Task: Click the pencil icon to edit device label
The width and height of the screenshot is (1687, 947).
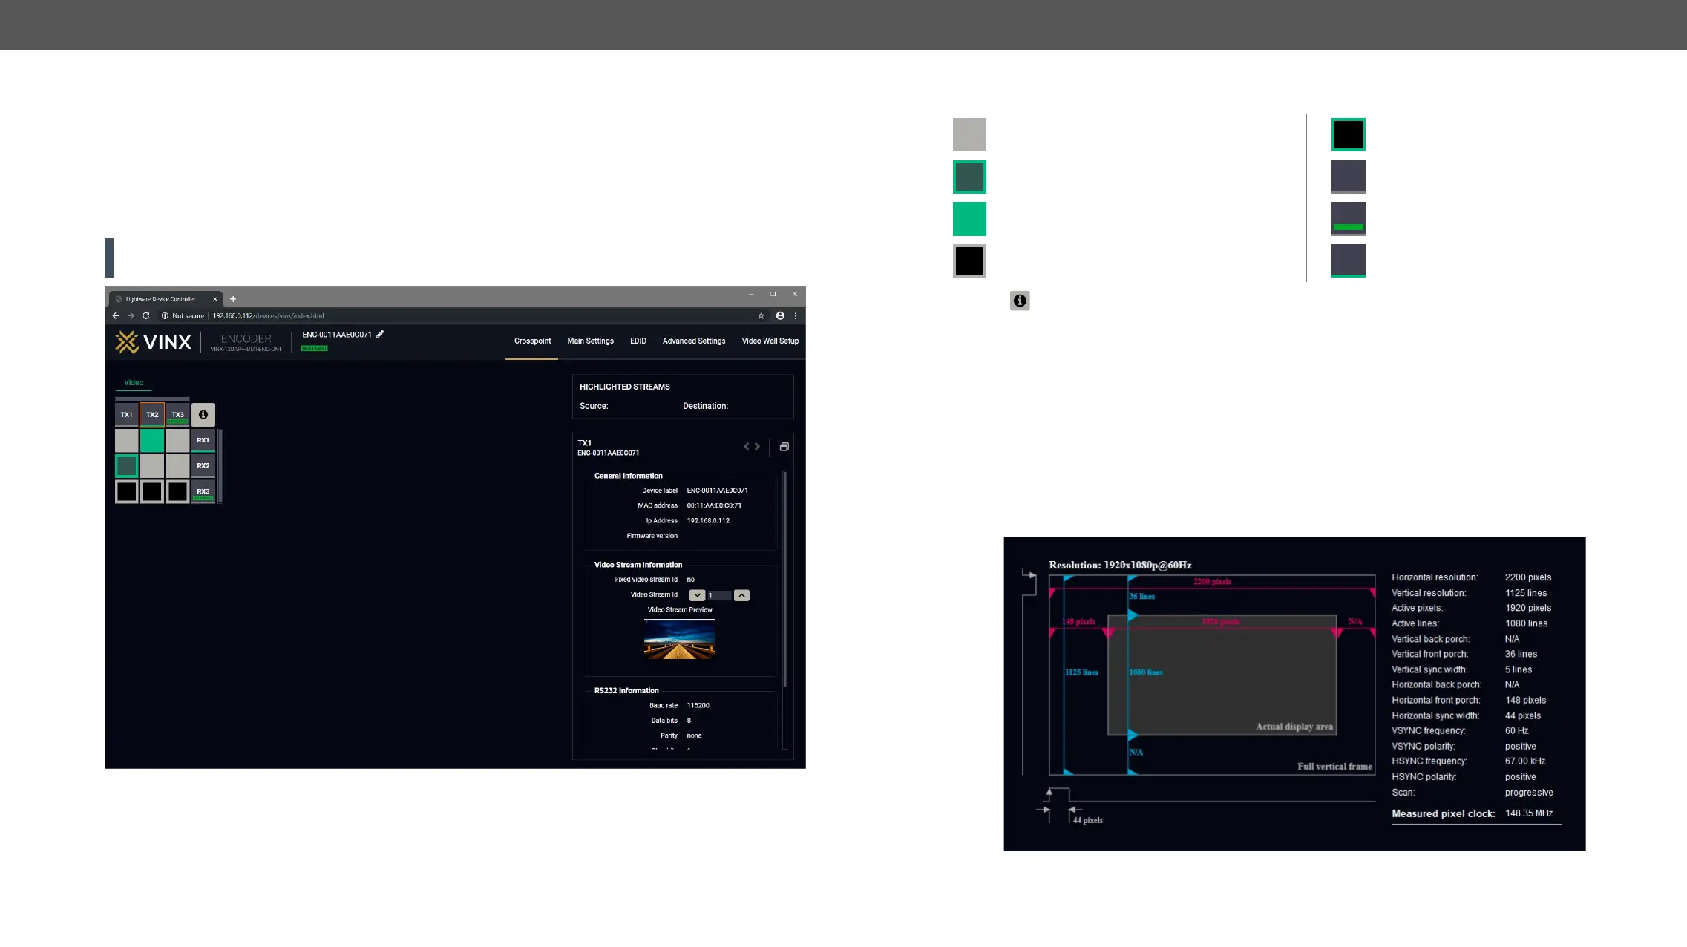Action: tap(380, 335)
